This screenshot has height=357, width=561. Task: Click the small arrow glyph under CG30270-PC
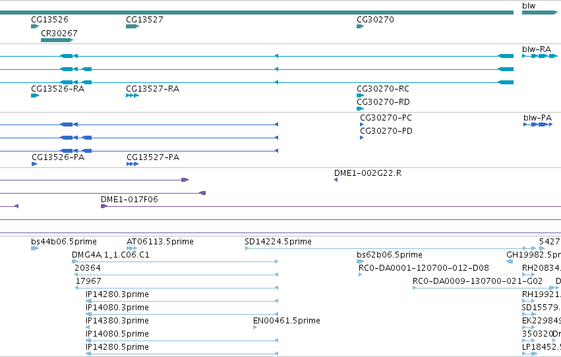click(361, 124)
